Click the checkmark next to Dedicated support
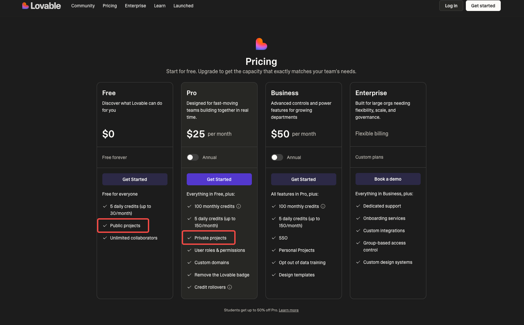Viewport: 524px width, 325px height. pos(358,206)
